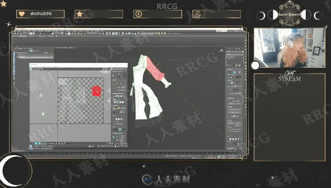The image size is (331, 188).
Task: Click the red UV shell in texture view
Action: point(96,91)
